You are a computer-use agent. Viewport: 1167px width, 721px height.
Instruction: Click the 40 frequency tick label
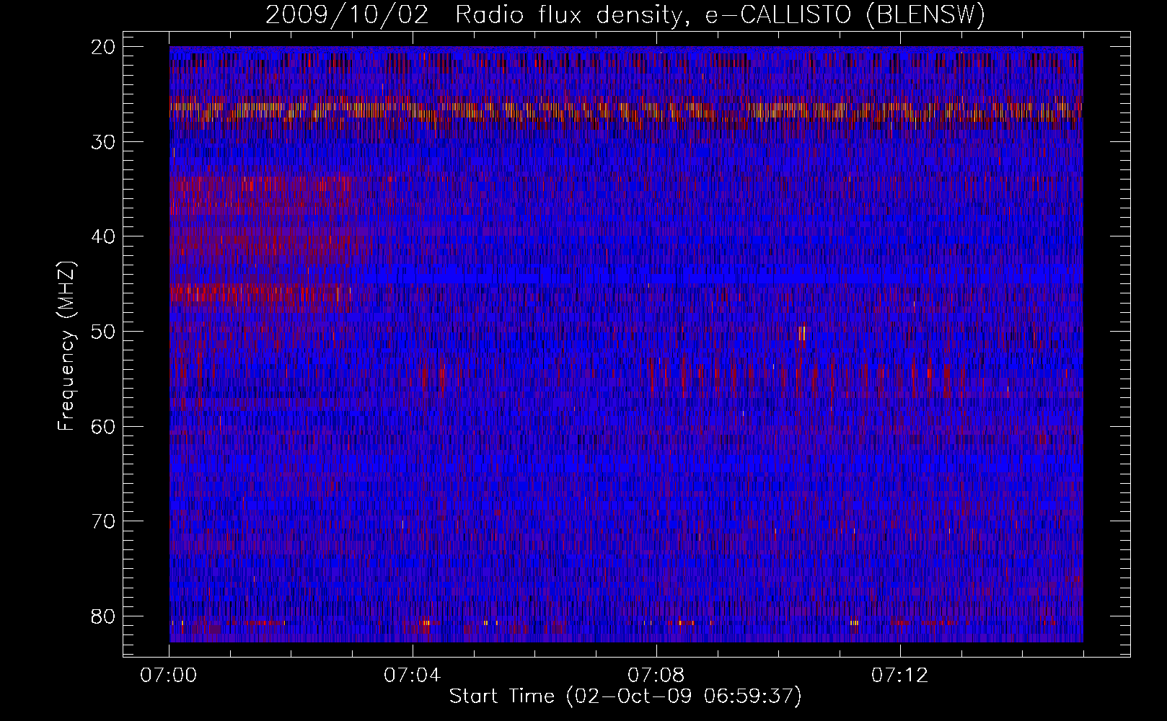104,236
